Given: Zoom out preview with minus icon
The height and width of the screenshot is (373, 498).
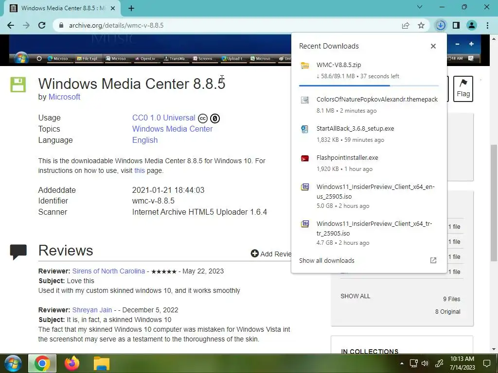Looking at the screenshot, I should 457,44.
